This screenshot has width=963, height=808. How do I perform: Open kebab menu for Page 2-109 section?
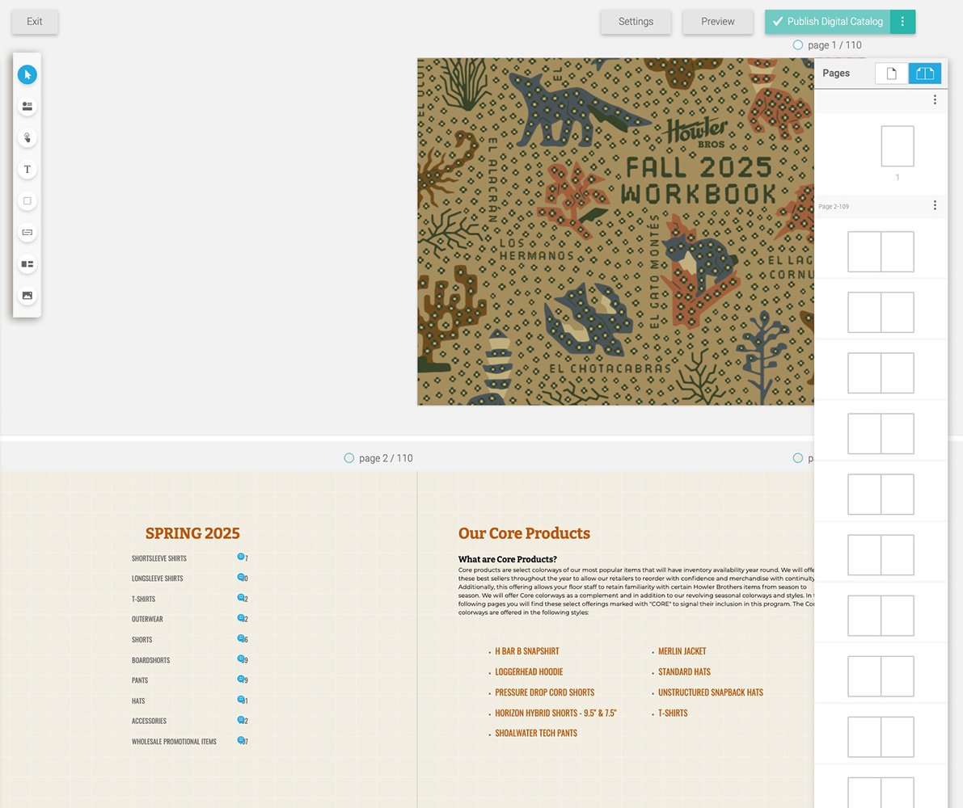(935, 205)
